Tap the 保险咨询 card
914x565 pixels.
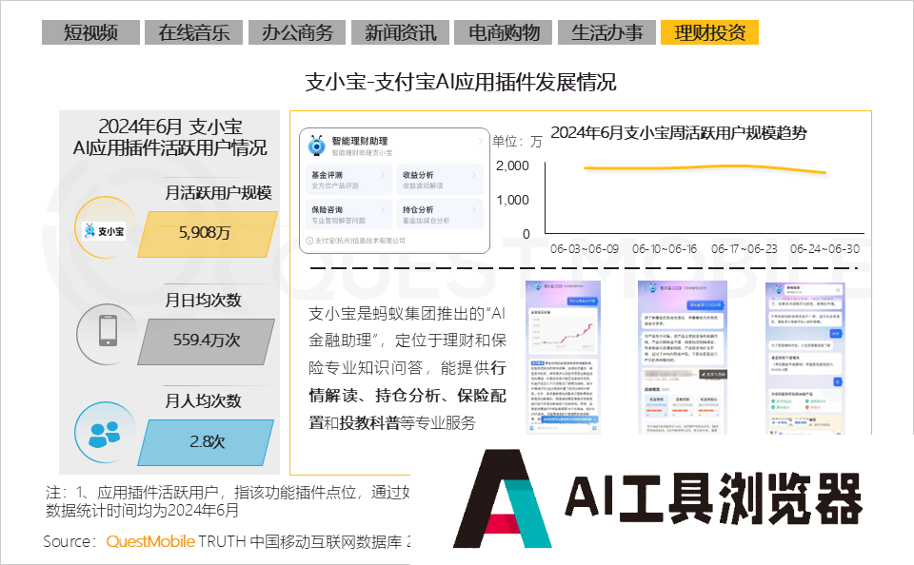pyautogui.click(x=348, y=214)
